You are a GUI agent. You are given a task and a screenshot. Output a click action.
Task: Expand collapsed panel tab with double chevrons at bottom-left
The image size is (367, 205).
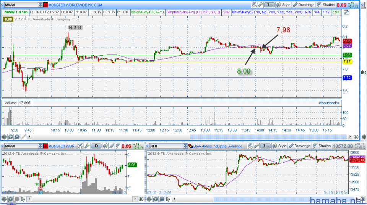(x=11, y=203)
